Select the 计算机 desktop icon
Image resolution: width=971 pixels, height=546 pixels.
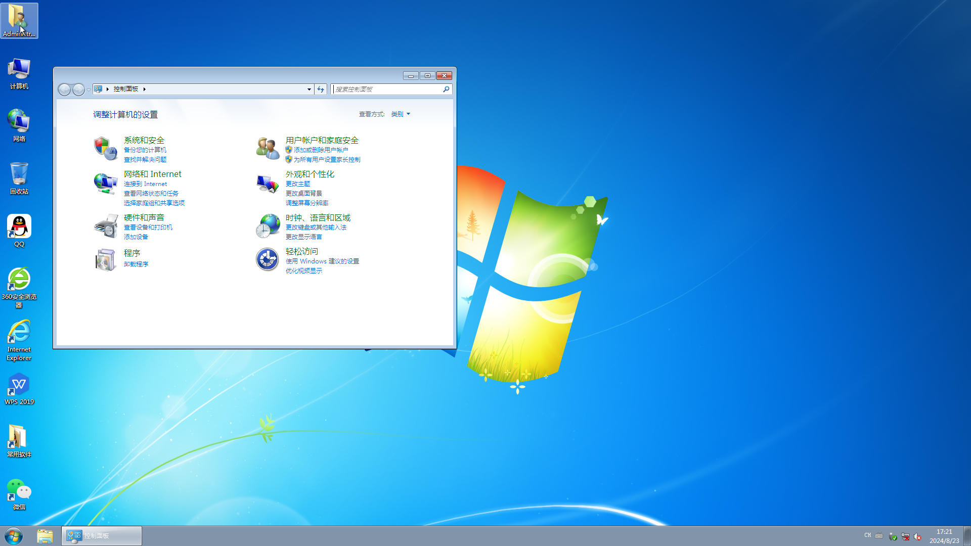click(x=19, y=73)
